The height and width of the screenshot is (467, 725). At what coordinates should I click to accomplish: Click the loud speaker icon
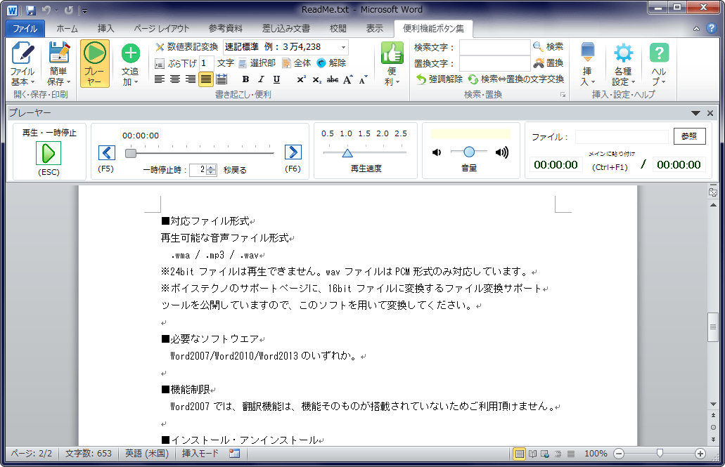tap(502, 152)
